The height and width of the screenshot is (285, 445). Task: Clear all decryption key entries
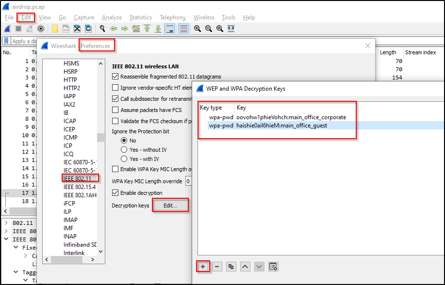point(273,267)
